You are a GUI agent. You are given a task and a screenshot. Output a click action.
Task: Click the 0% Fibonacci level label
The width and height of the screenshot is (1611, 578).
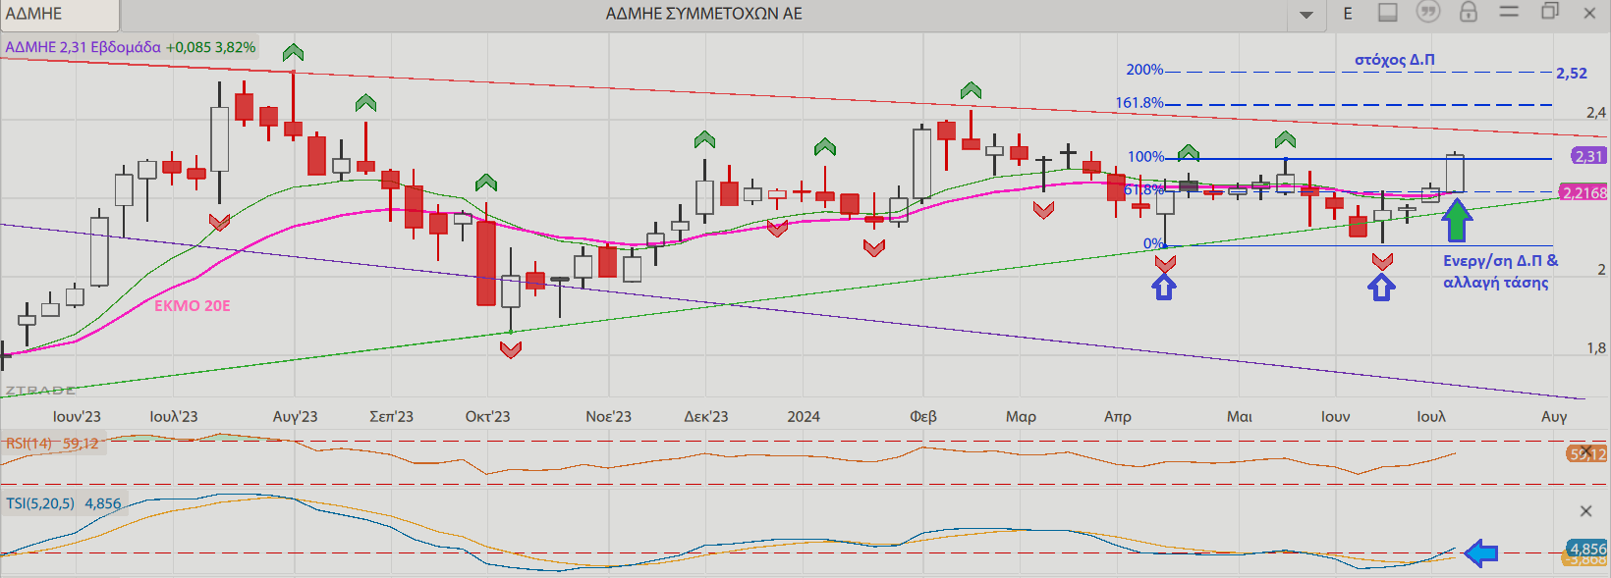[1153, 243]
